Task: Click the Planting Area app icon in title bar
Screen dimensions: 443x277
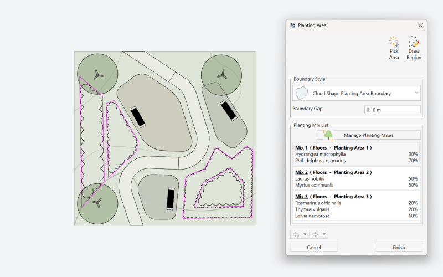Action: click(292, 25)
